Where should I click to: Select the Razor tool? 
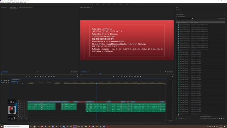8,81
